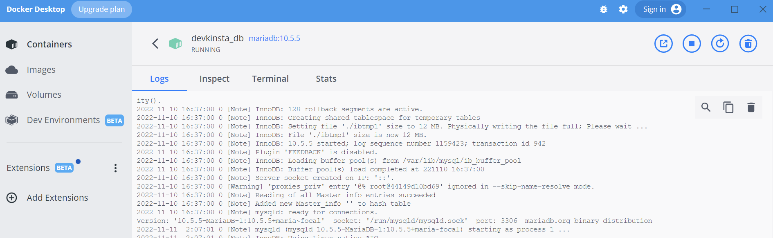The width and height of the screenshot is (773, 238).
Task: Stop the devkinsta_db container
Action: pos(692,44)
